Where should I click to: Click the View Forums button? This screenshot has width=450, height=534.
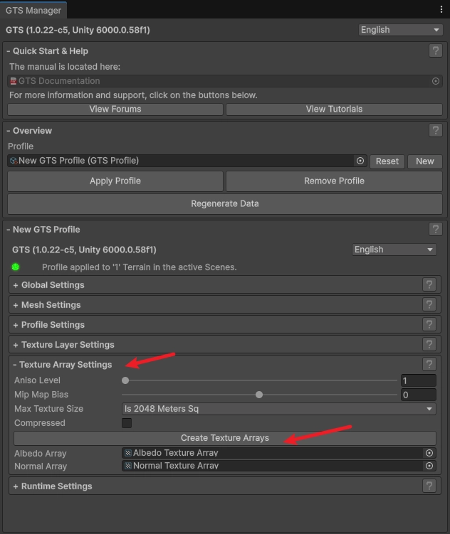click(x=115, y=110)
